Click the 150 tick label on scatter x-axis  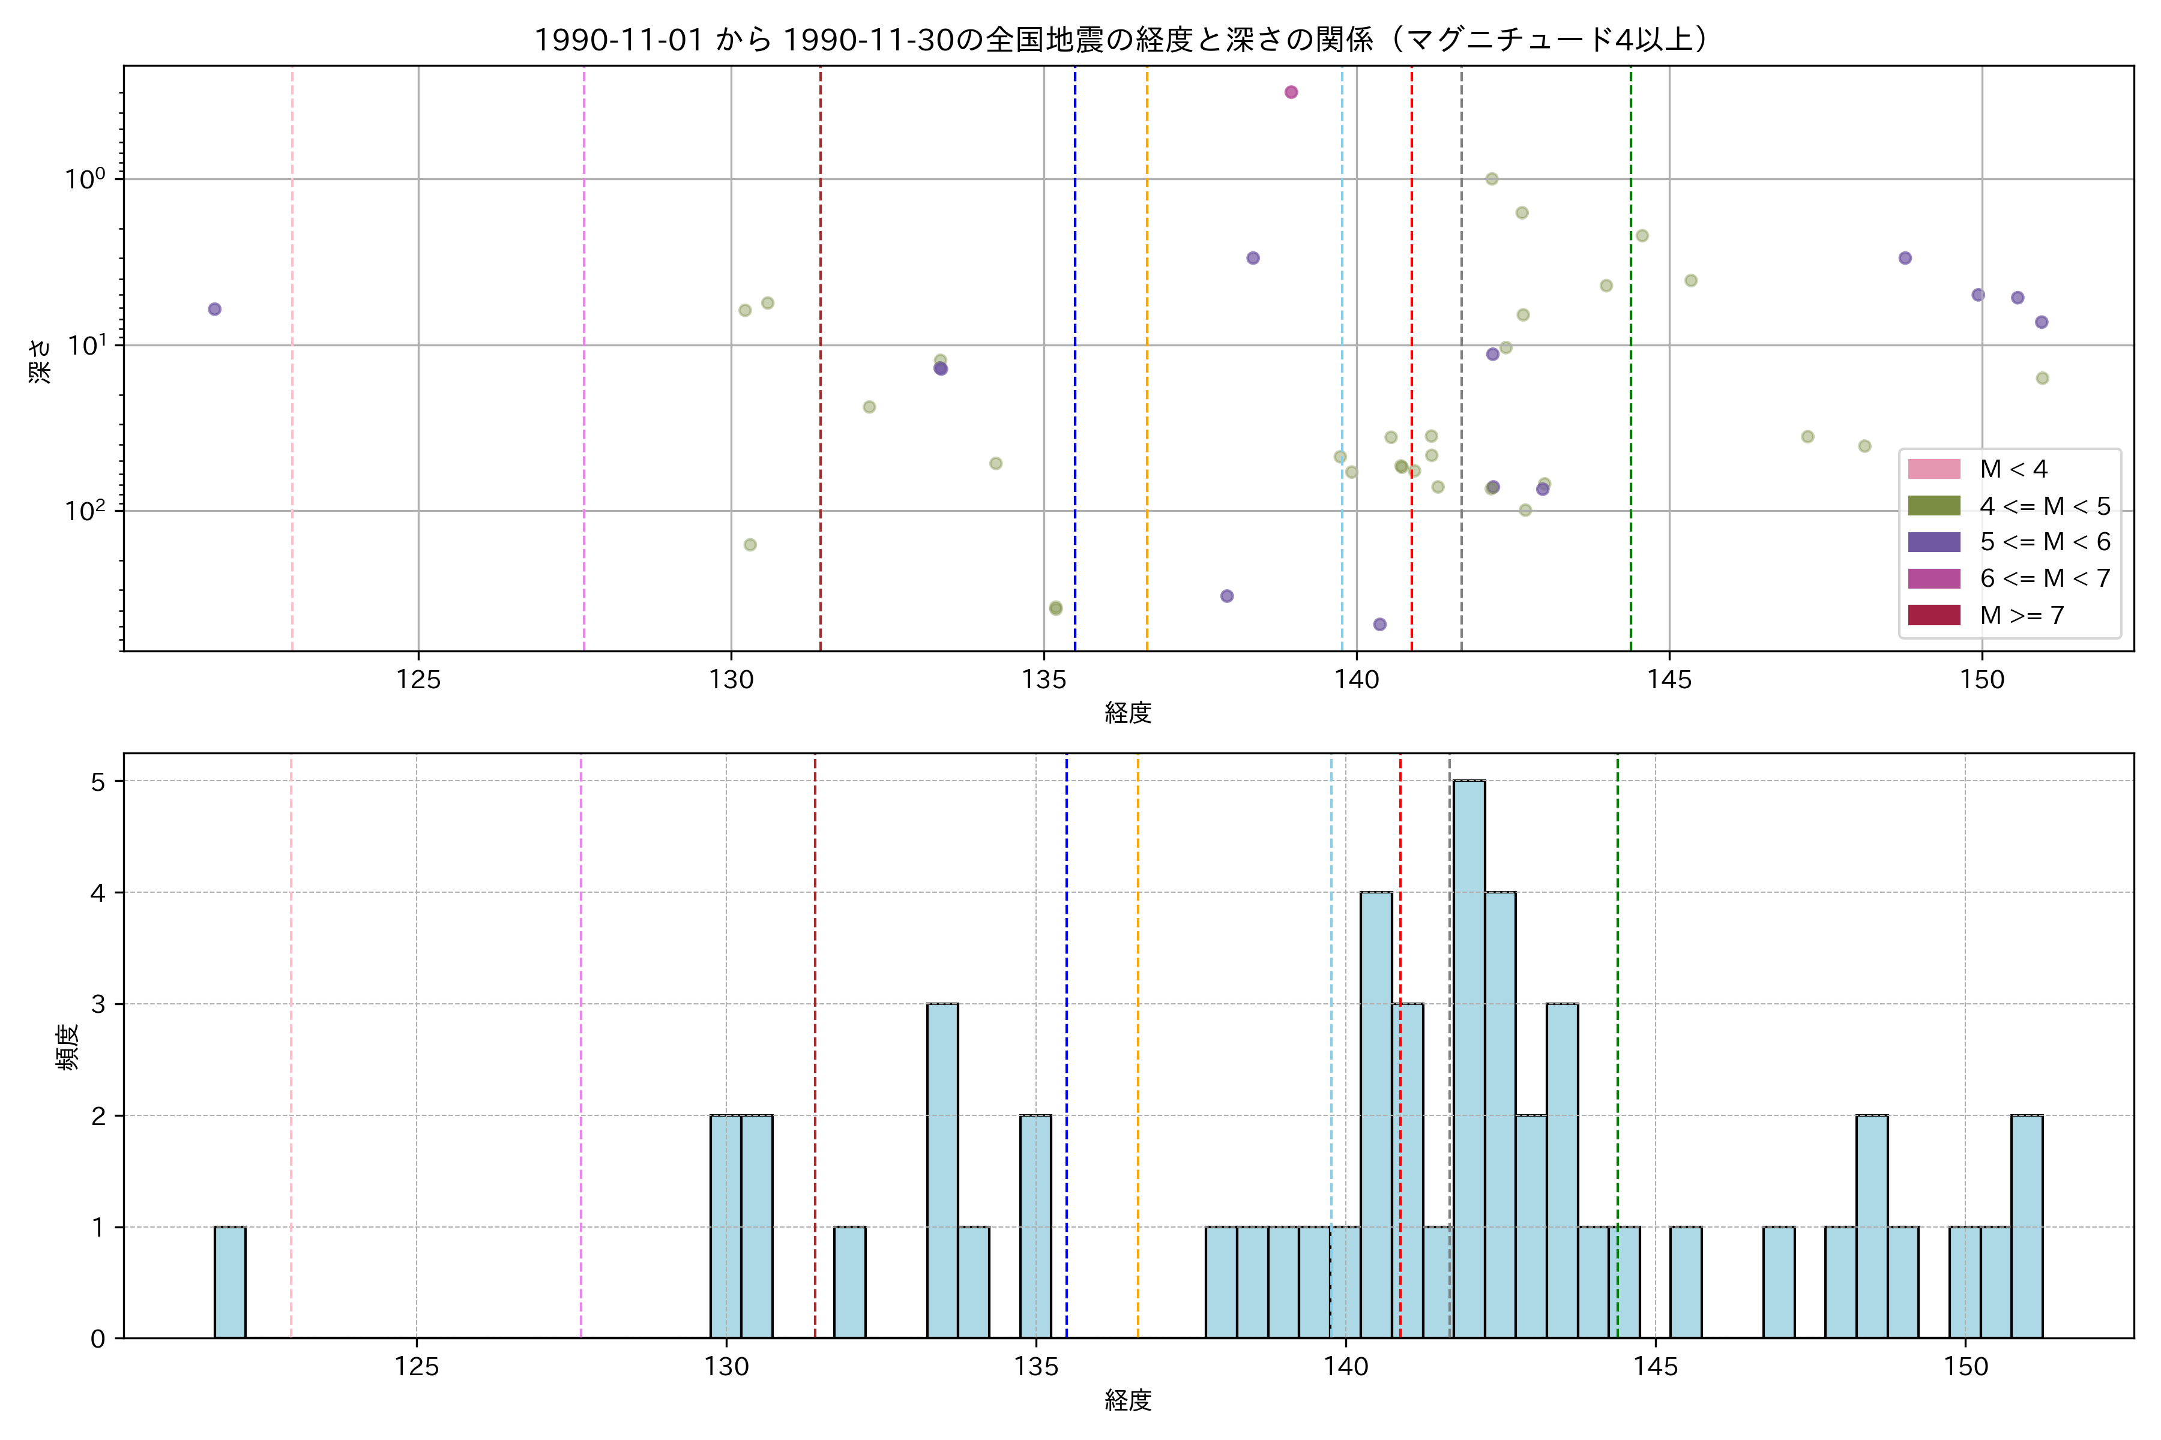coord(1982,680)
